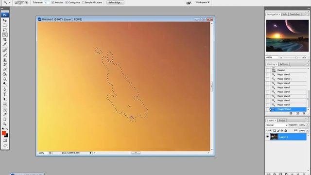Click the New Selection mode icon
This screenshot has width=311, height=175.
pos(16,2)
